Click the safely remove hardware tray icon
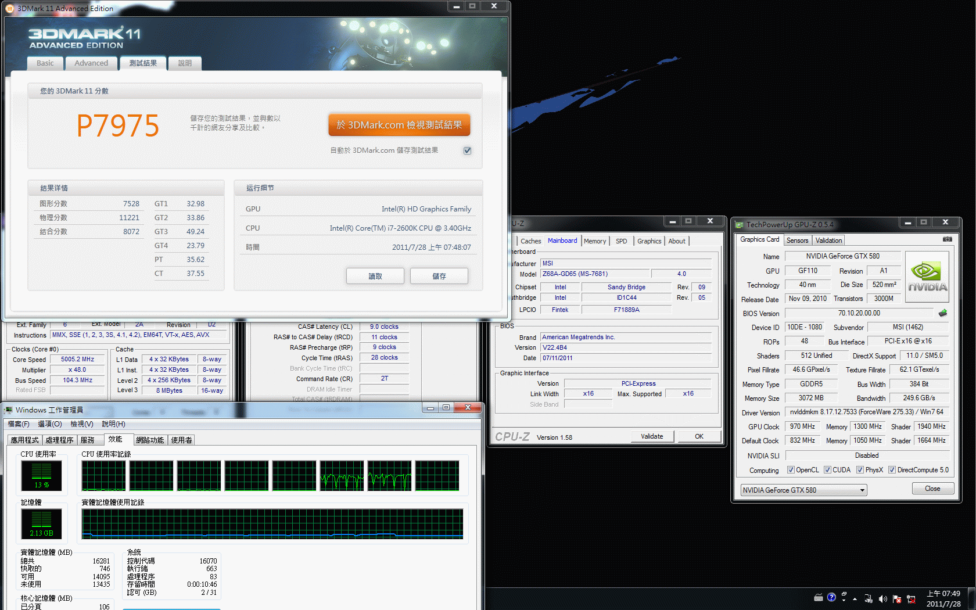976x610 pixels. coord(869,599)
